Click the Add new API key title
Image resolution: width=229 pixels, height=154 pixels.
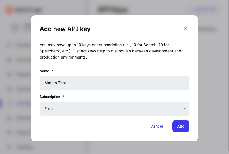[65, 29]
